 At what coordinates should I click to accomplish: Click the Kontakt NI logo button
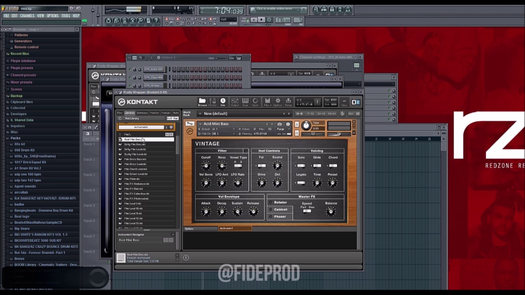(x=356, y=102)
